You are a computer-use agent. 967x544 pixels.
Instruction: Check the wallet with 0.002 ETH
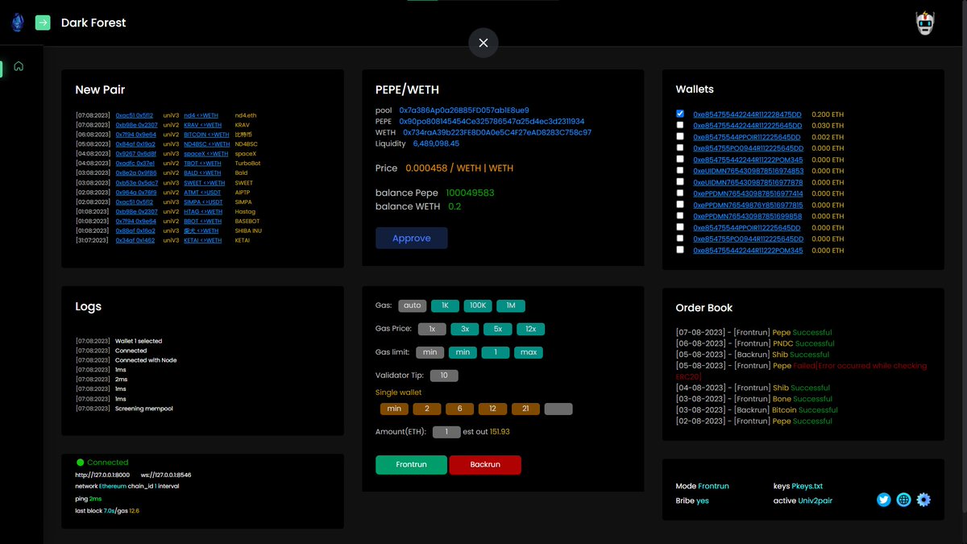680,136
